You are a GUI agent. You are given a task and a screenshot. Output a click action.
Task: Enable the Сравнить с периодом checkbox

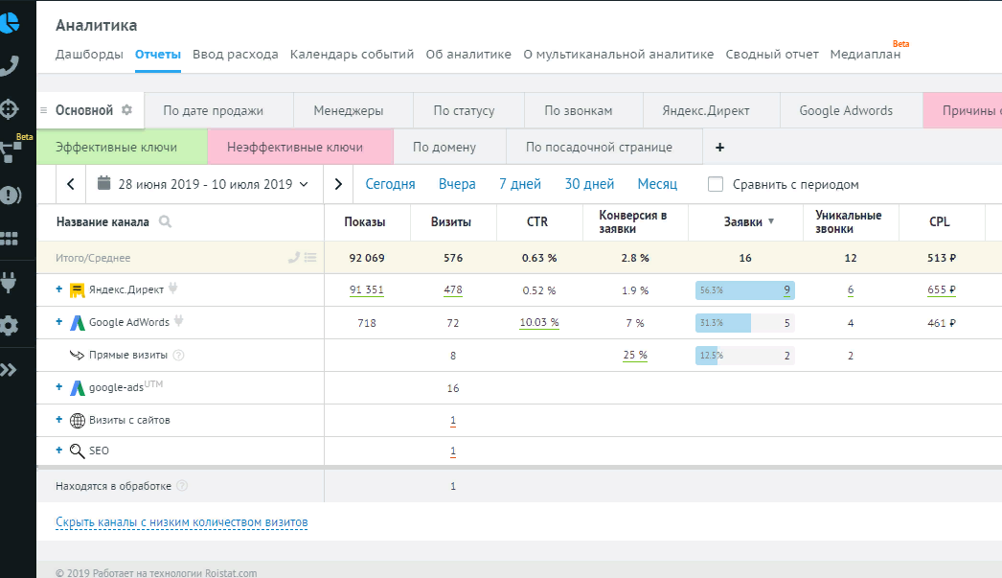click(x=716, y=184)
